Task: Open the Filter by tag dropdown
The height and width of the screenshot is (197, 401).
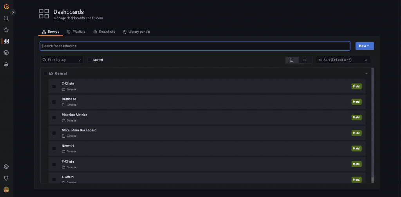Action: coord(62,60)
